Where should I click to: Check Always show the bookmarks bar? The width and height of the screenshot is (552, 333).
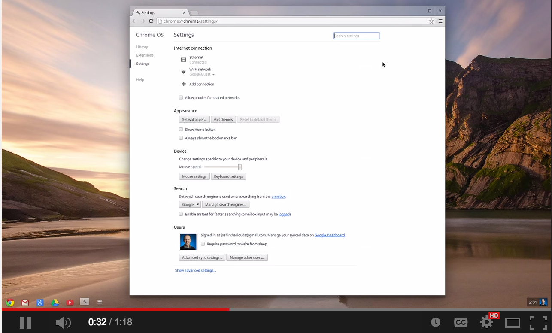(181, 138)
